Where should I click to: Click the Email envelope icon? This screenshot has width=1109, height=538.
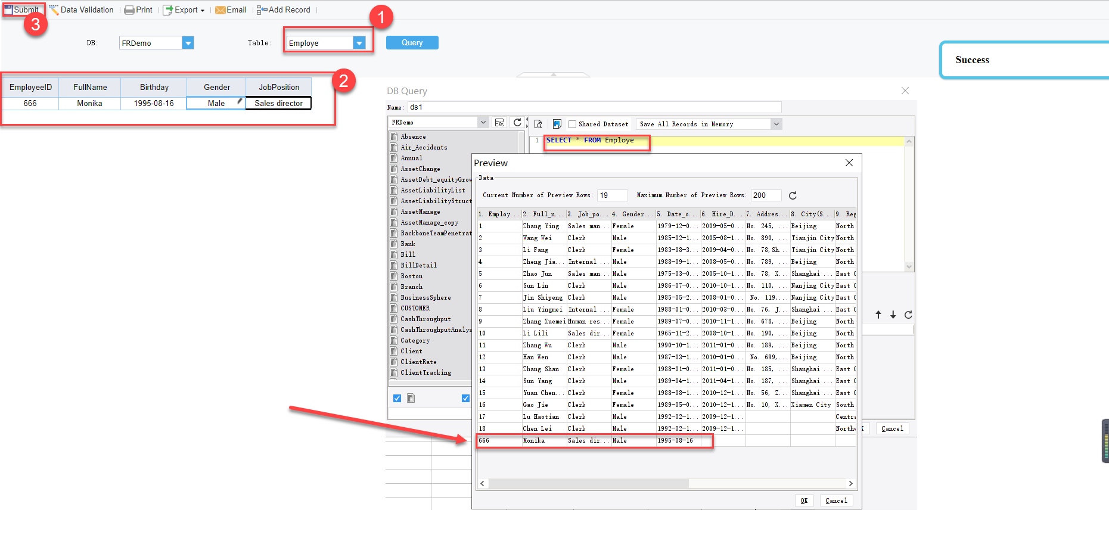pos(219,10)
